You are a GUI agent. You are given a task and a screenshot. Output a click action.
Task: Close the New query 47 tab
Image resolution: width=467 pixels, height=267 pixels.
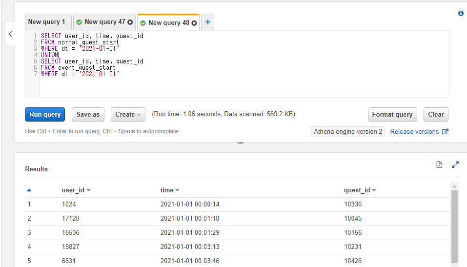pos(130,22)
